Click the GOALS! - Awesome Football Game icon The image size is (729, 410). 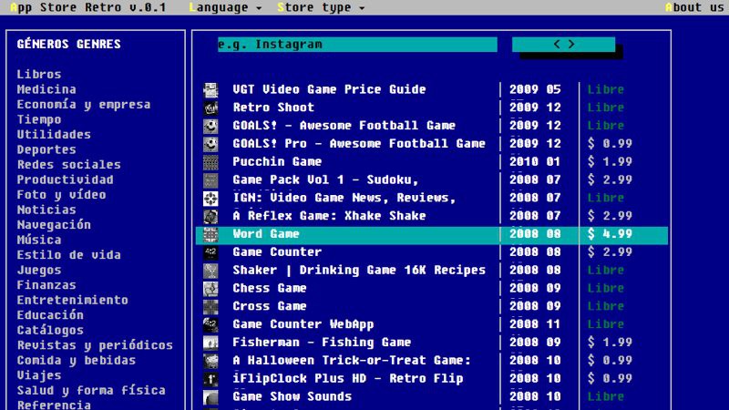[210, 126]
